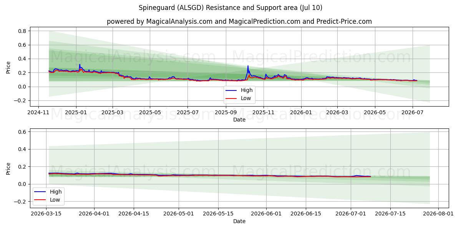Click the 2026-06-15 tick label
Image resolution: width=461 pixels, height=230 pixels.
306,214
